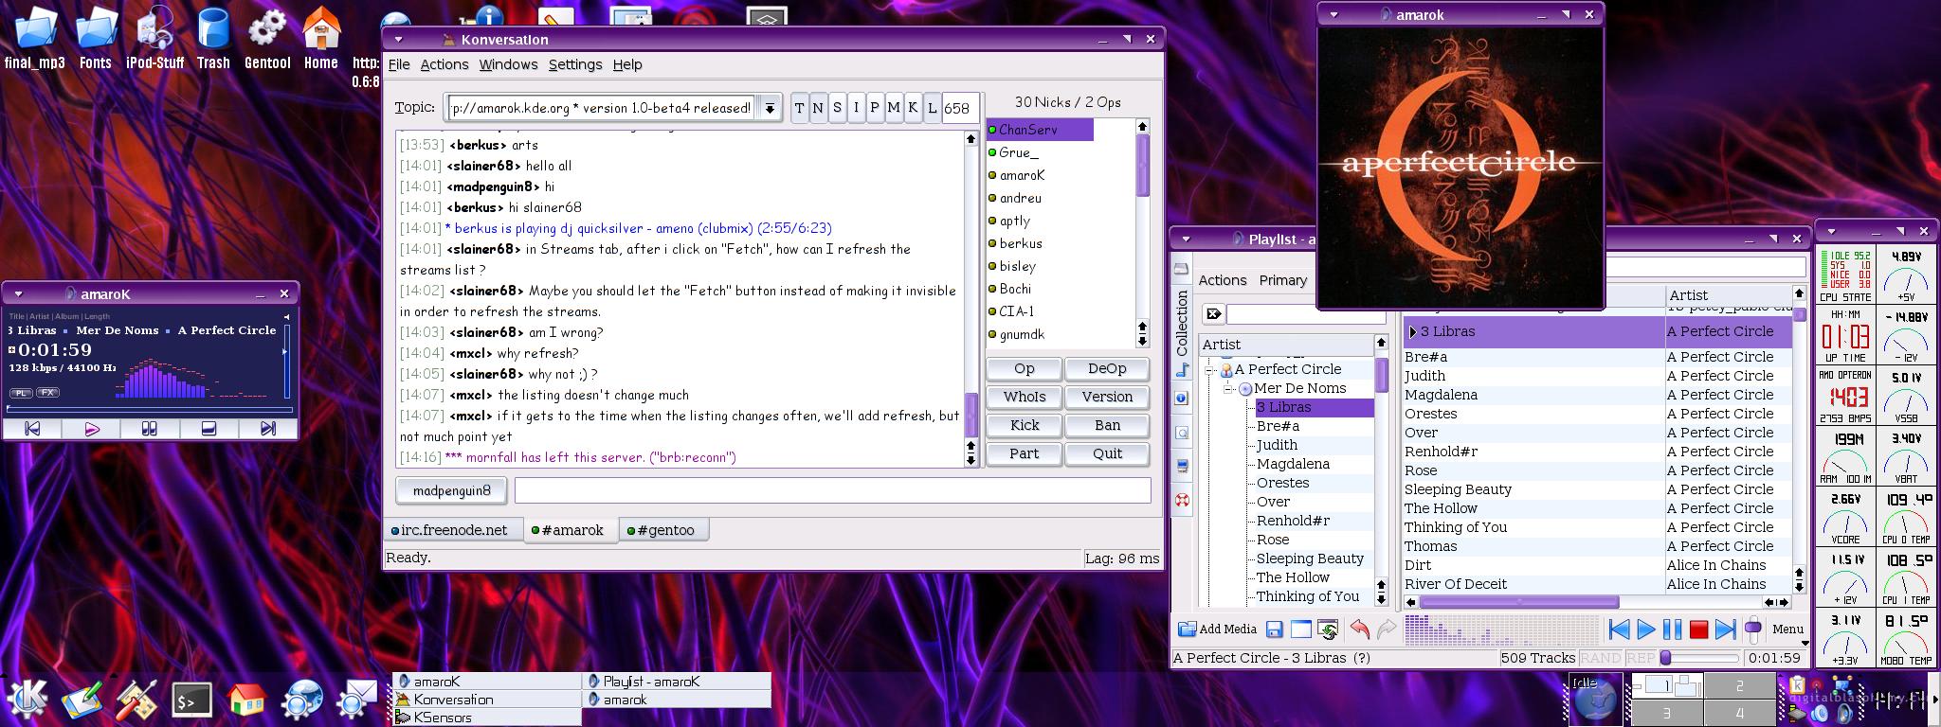Click the save playlist floppy icon

(1275, 629)
